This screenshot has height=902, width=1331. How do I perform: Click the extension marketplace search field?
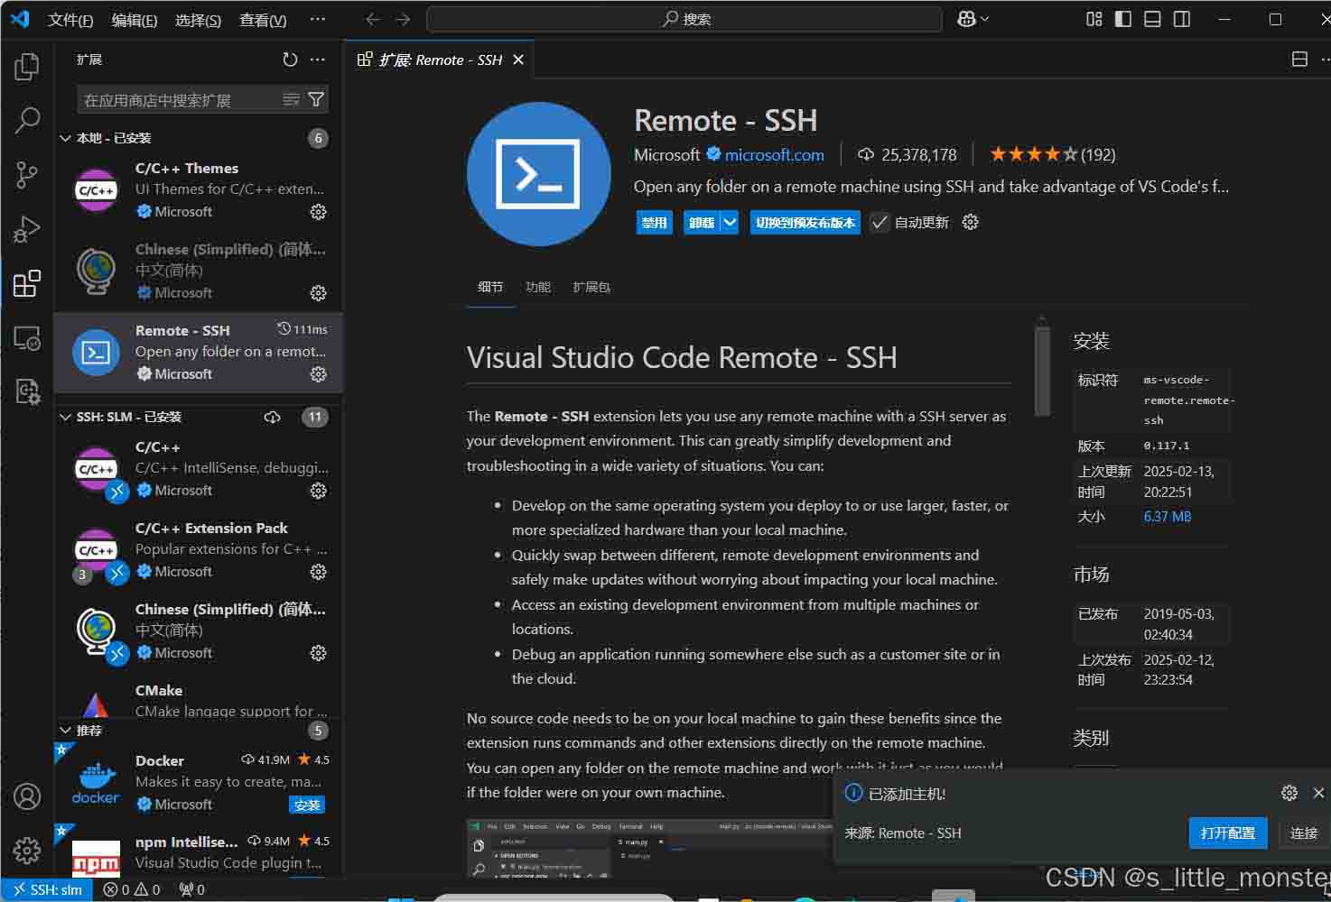click(x=181, y=100)
